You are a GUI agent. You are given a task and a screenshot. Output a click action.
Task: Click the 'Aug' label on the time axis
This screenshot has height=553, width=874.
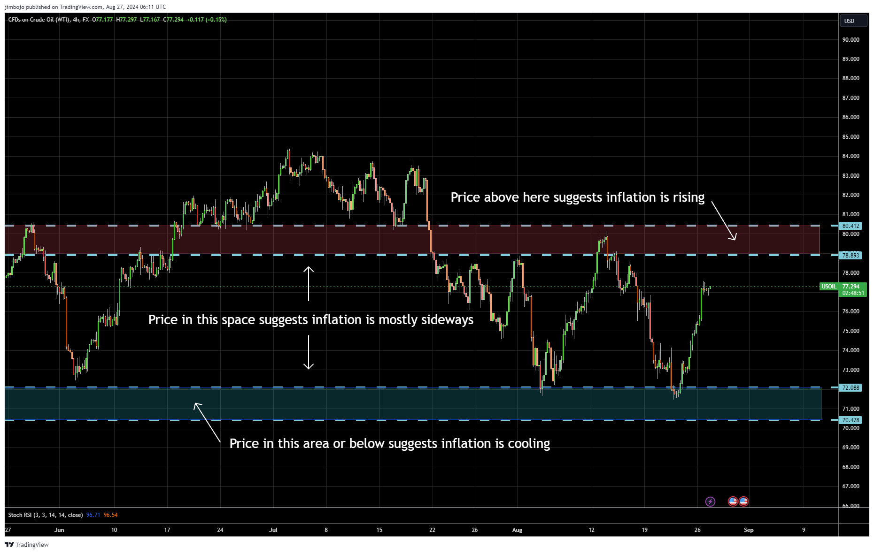pos(517,530)
